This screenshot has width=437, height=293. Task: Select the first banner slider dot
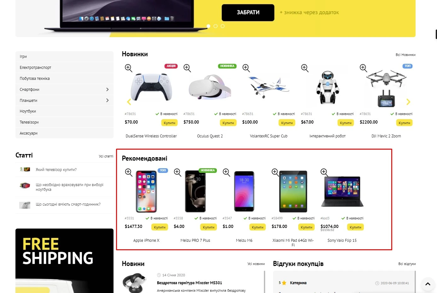208,26
